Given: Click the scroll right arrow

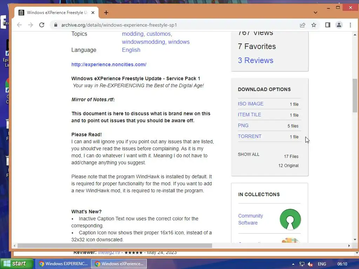Looking at the screenshot, I should 349,246.
